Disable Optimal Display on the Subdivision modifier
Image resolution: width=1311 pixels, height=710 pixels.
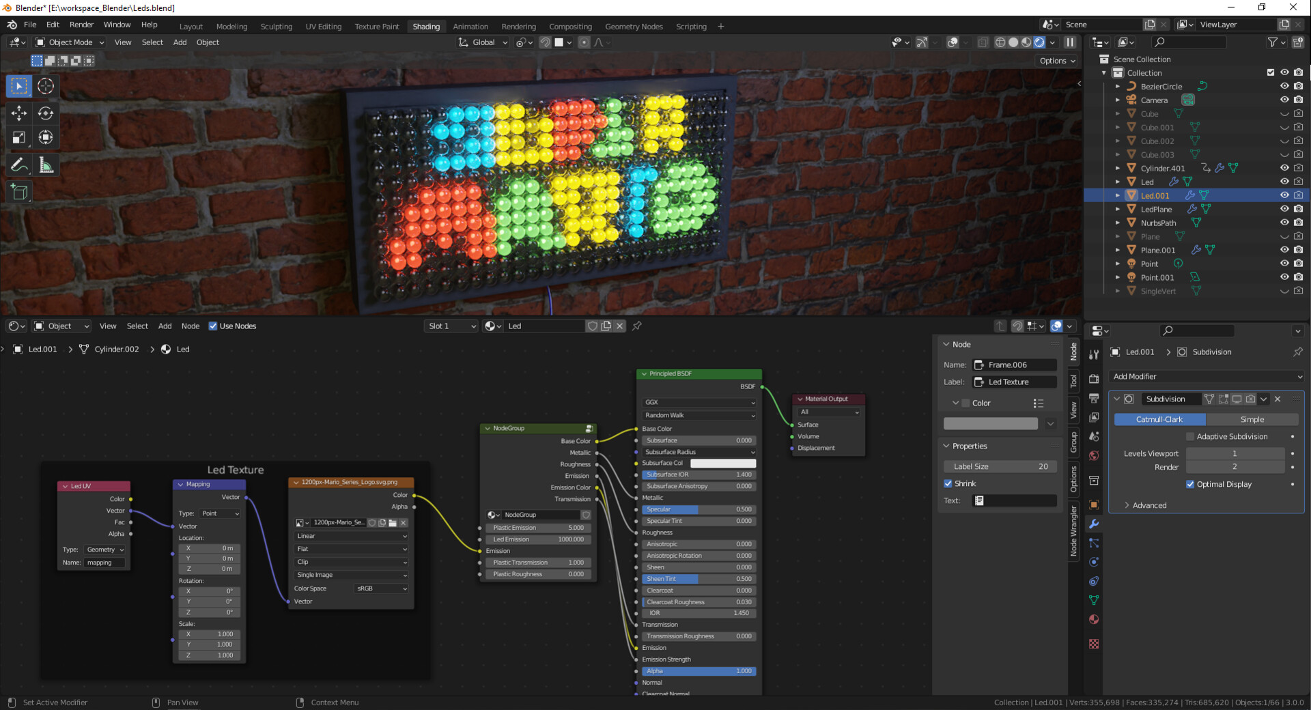pos(1189,484)
